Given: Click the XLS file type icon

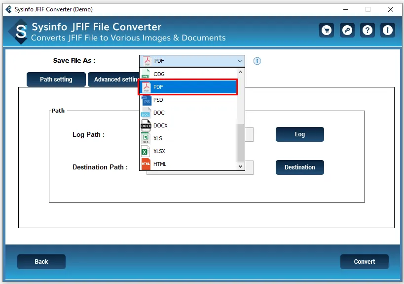Looking at the screenshot, I should point(146,138).
